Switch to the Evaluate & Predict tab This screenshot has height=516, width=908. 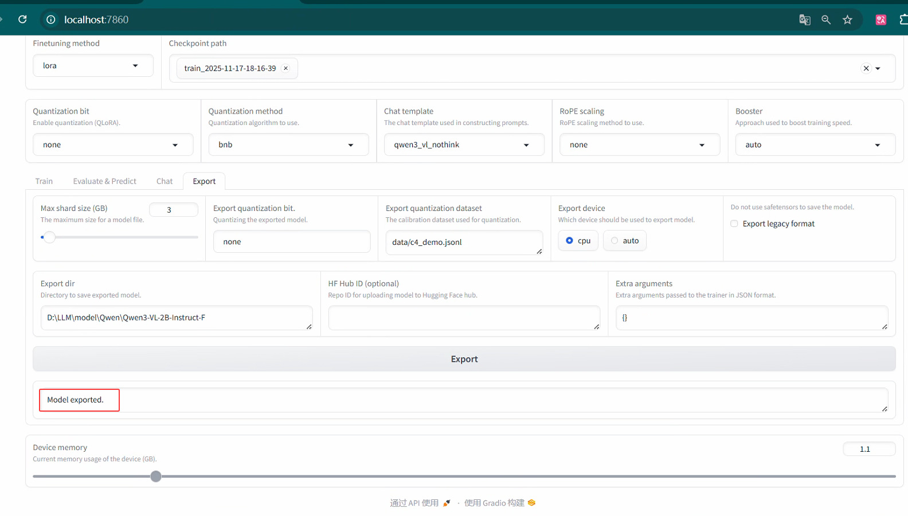tap(104, 181)
